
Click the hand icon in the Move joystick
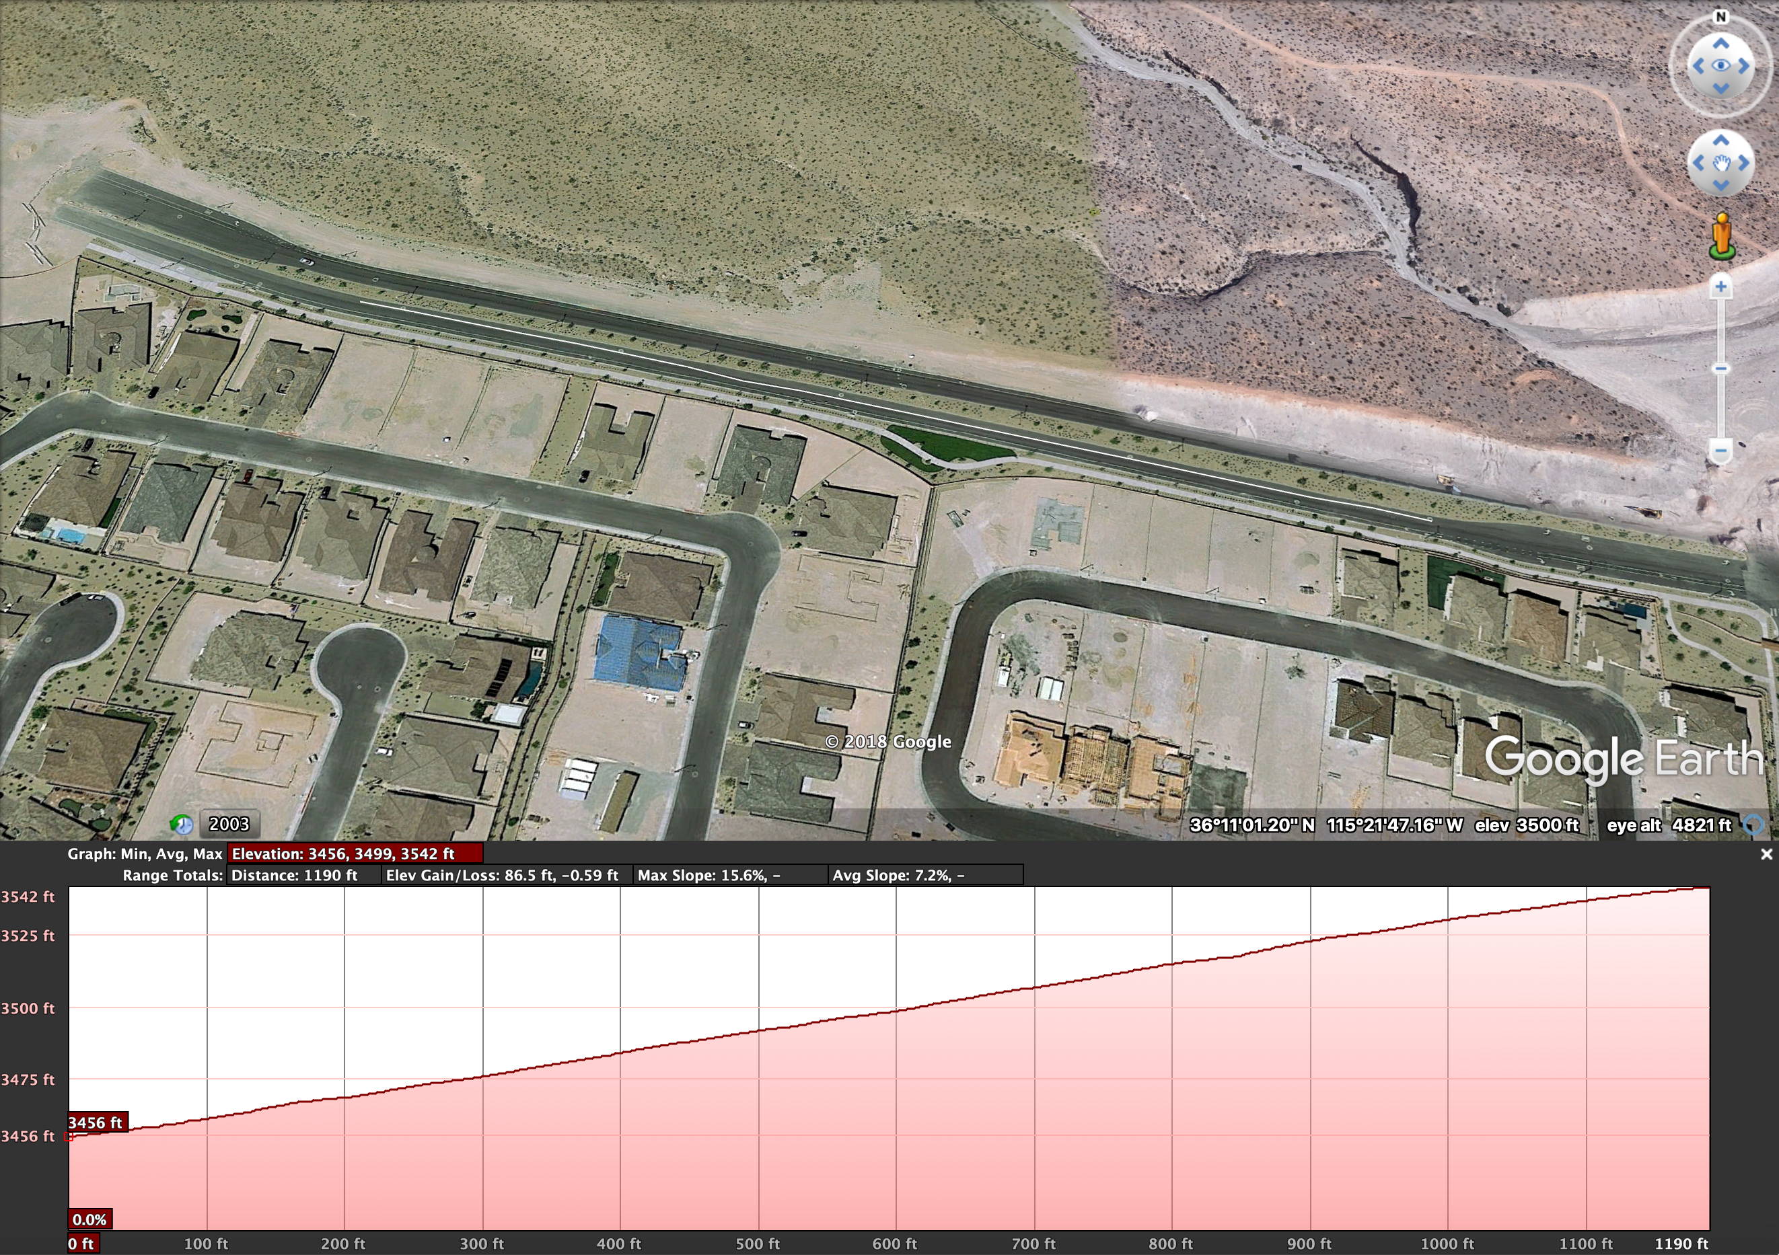pyautogui.click(x=1721, y=163)
